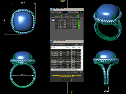Click the Diamond column header in gem table
Screen dimensions: 126x94
click(x=74, y=19)
